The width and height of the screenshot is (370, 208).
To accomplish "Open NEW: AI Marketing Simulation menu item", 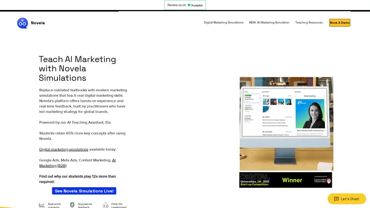I will point(269,23).
